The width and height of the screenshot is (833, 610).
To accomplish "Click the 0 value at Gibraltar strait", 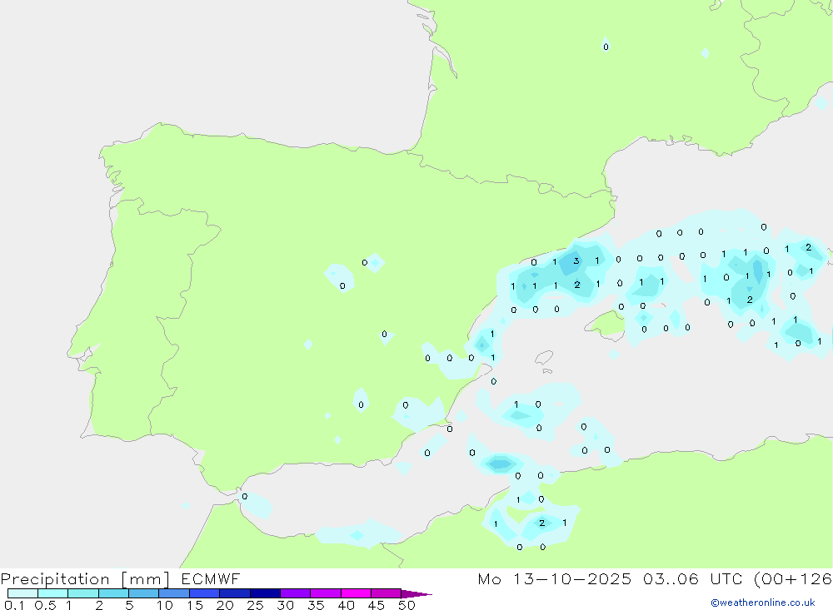I will coord(244,496).
